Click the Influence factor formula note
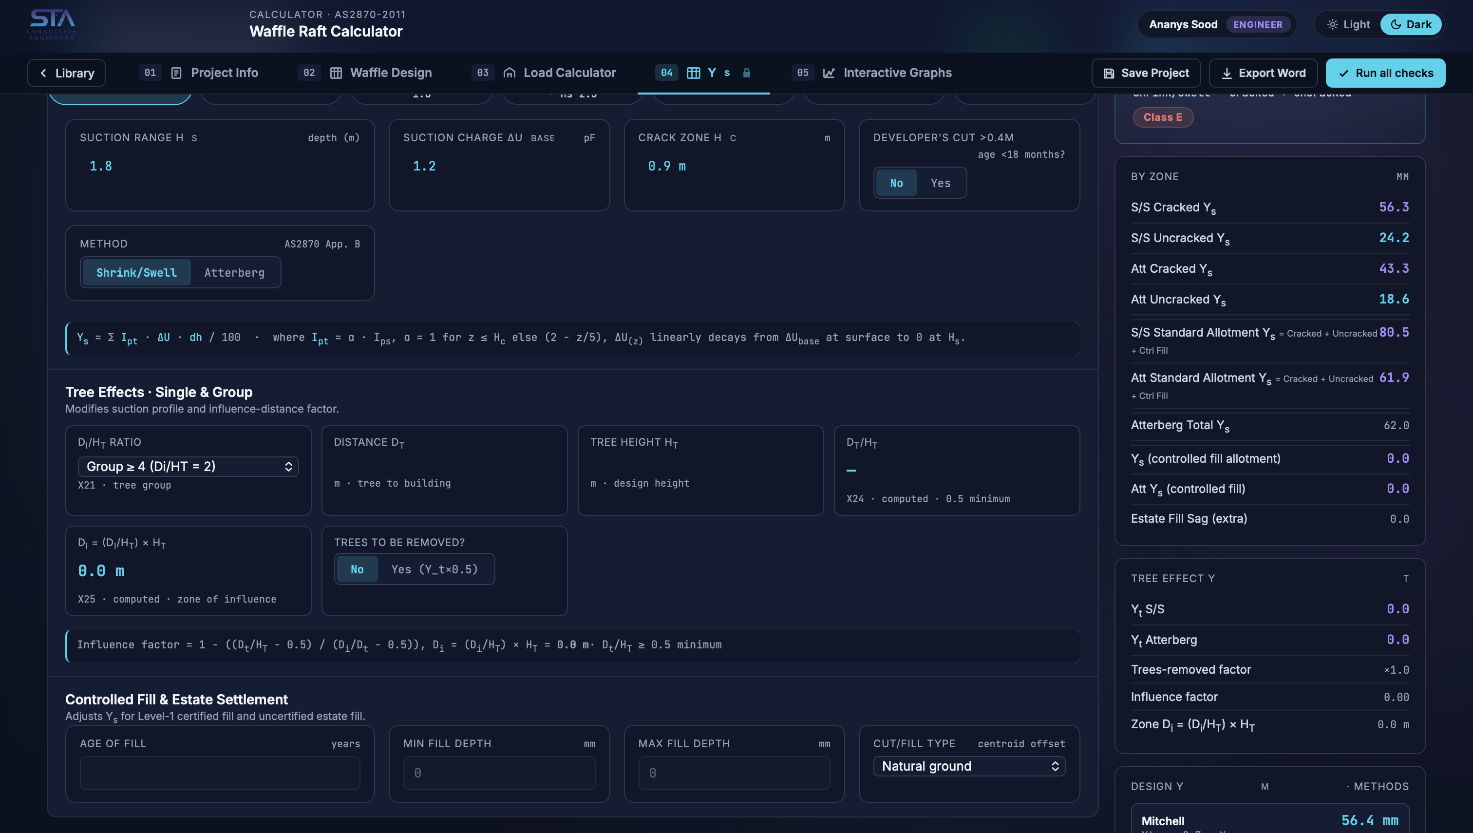Screen dimensions: 1473x833 (573, 645)
